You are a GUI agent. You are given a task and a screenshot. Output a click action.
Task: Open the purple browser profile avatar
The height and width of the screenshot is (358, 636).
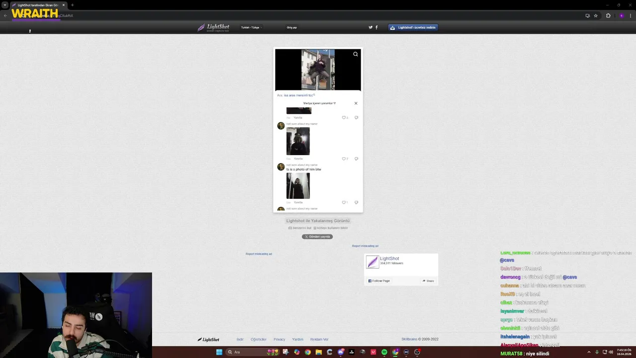621,15
